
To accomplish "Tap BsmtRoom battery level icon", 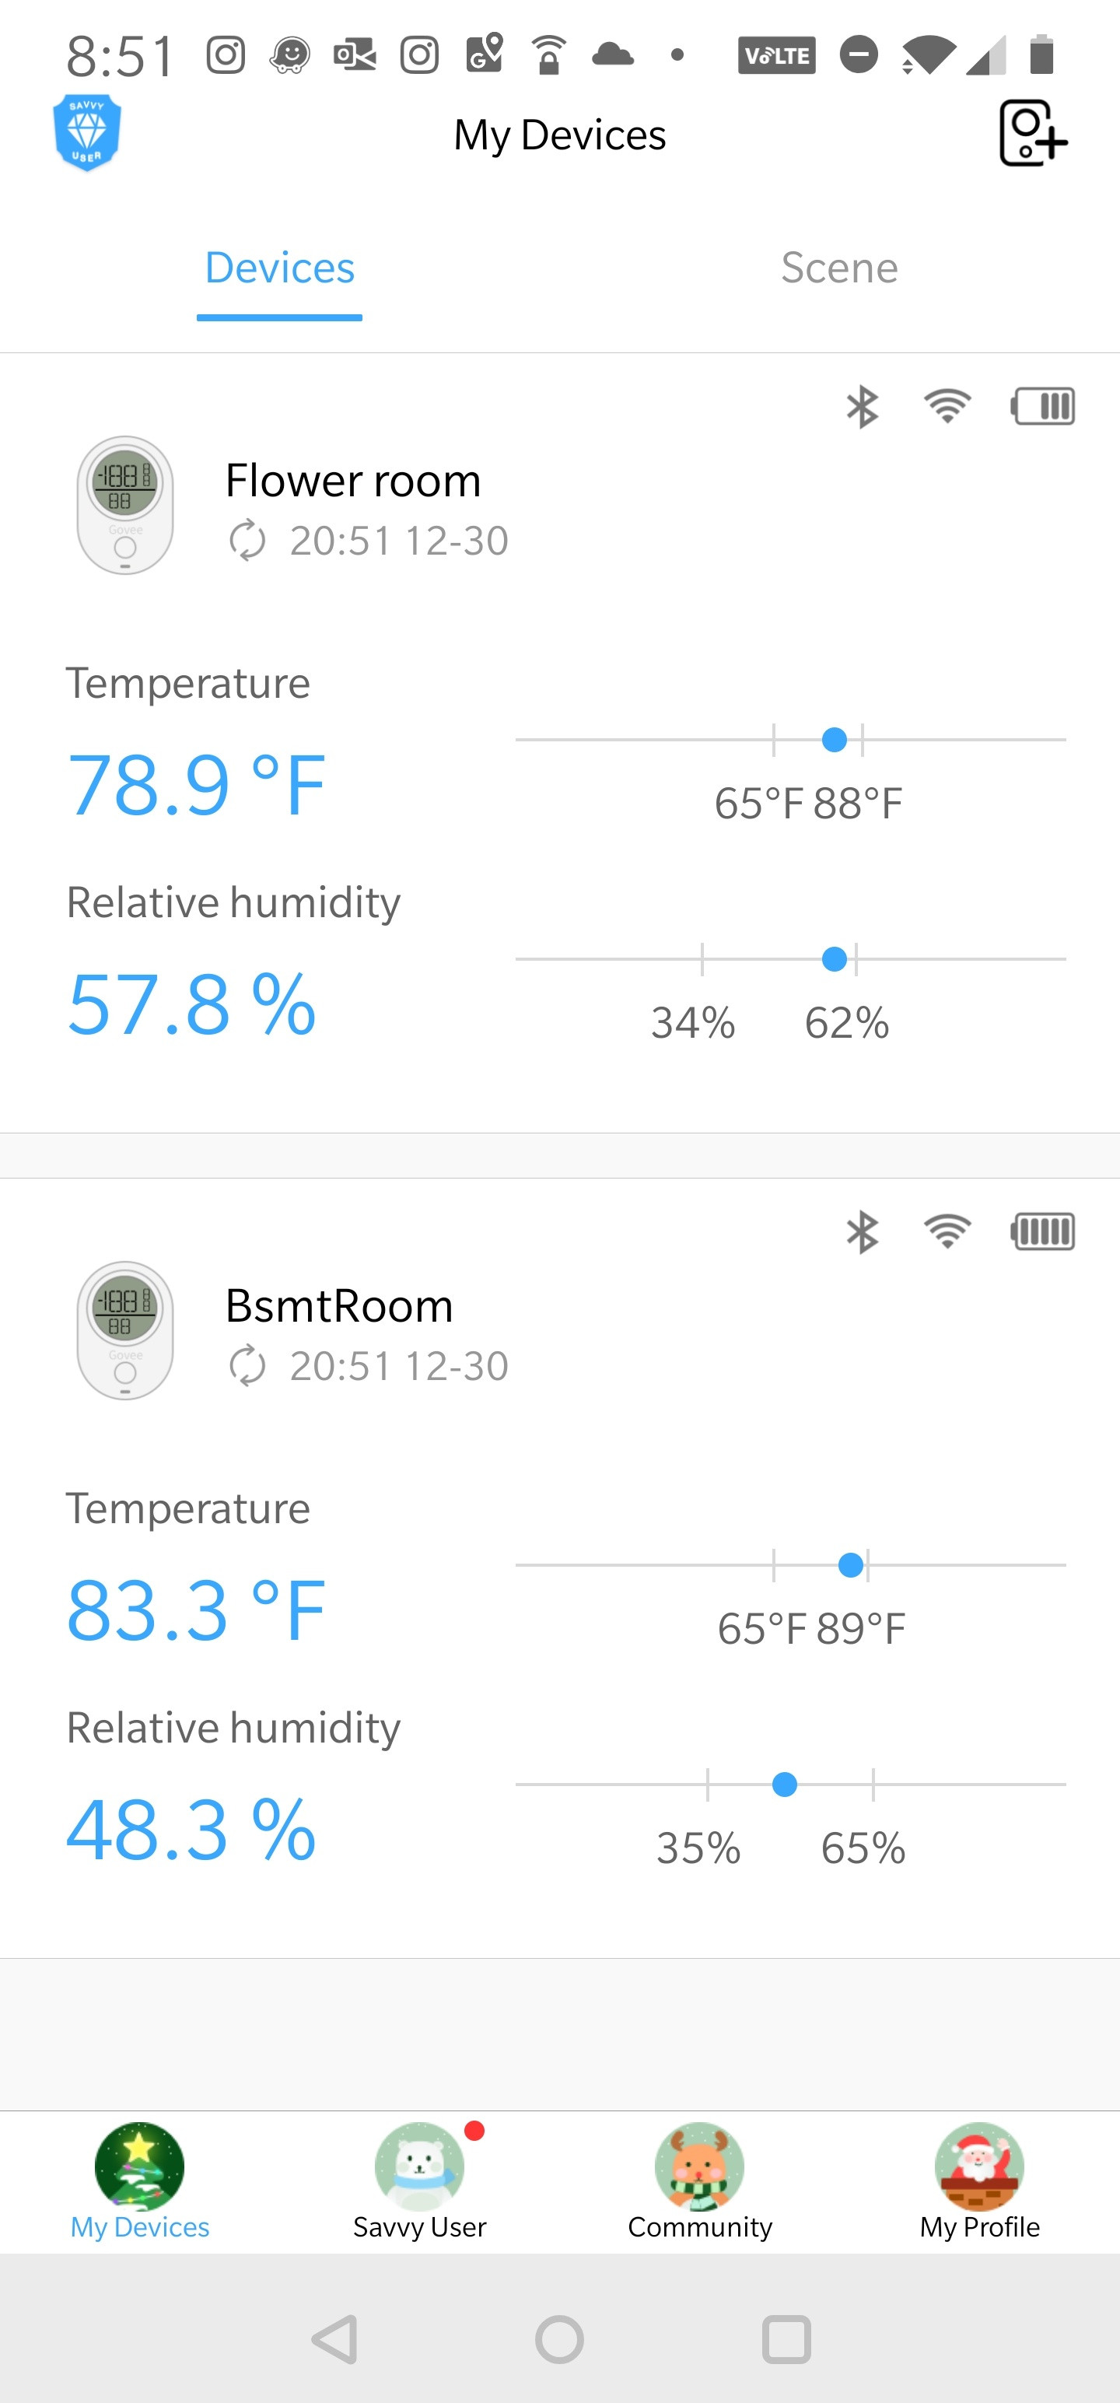I will (x=1042, y=1232).
